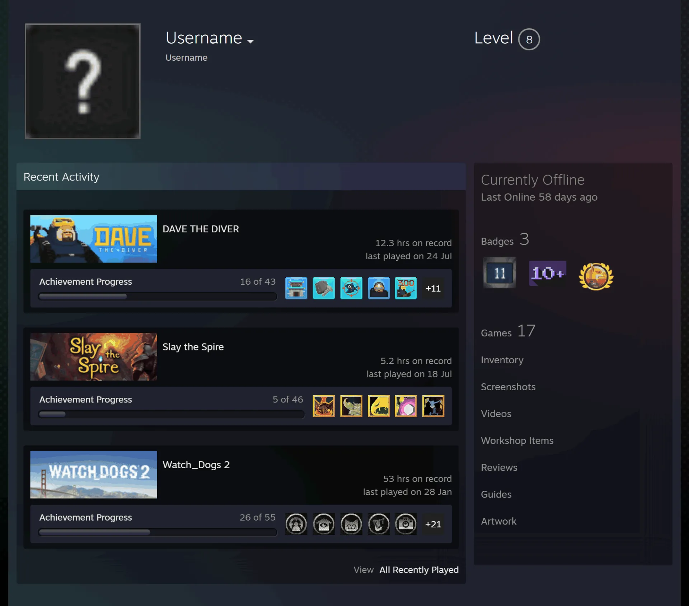Open the Badges 3 section link
This screenshot has height=606, width=689.
pyautogui.click(x=505, y=240)
